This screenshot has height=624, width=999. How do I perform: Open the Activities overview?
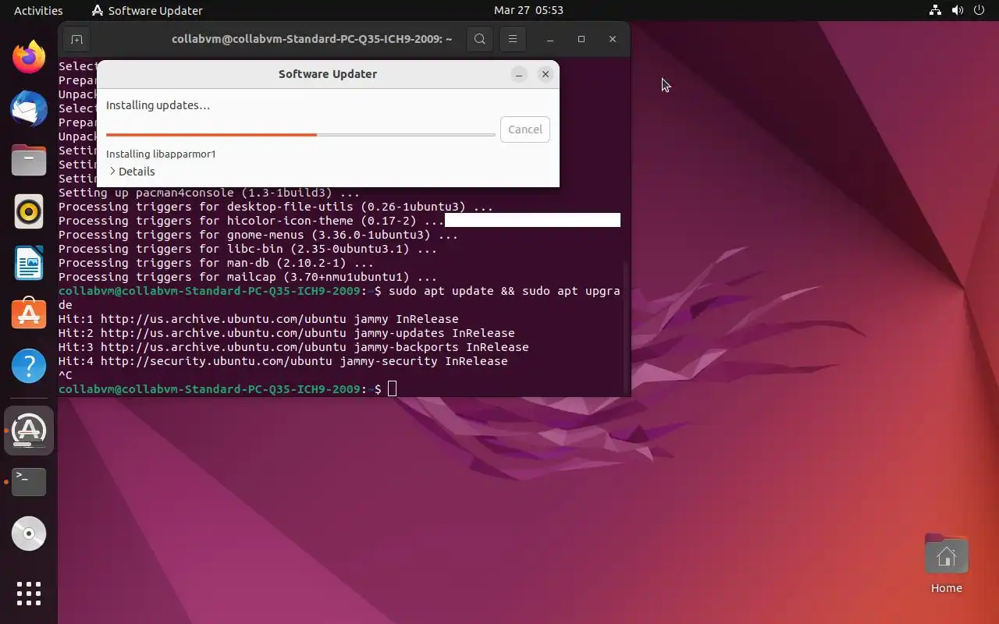click(x=38, y=10)
